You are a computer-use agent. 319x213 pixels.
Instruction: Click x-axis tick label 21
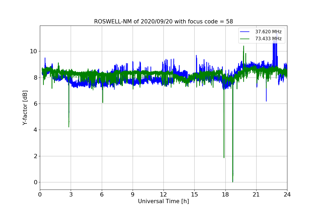coord(256,194)
